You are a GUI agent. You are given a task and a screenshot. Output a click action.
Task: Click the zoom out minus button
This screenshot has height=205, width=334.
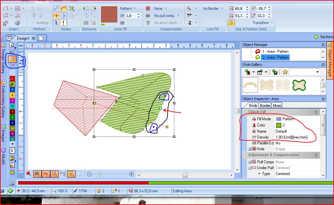tap(89, 174)
